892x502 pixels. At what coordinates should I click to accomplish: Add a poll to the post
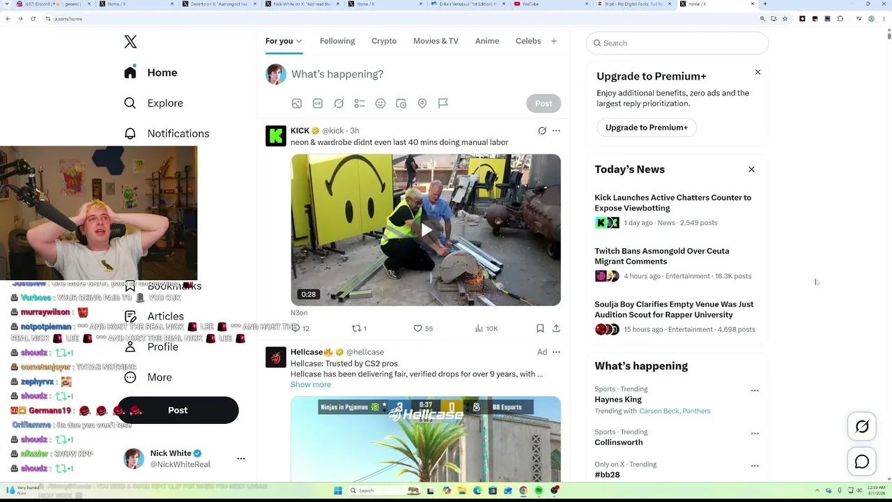point(360,103)
